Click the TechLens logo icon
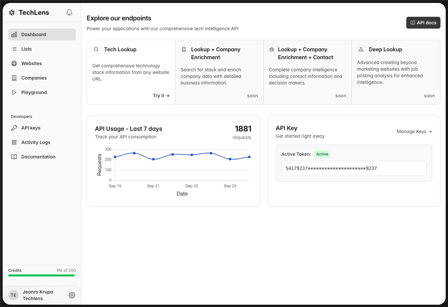This screenshot has height=307, width=448. [12, 12]
